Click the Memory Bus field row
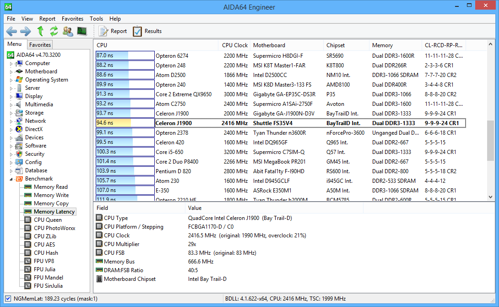This screenshot has height=307, width=499. coord(229,262)
